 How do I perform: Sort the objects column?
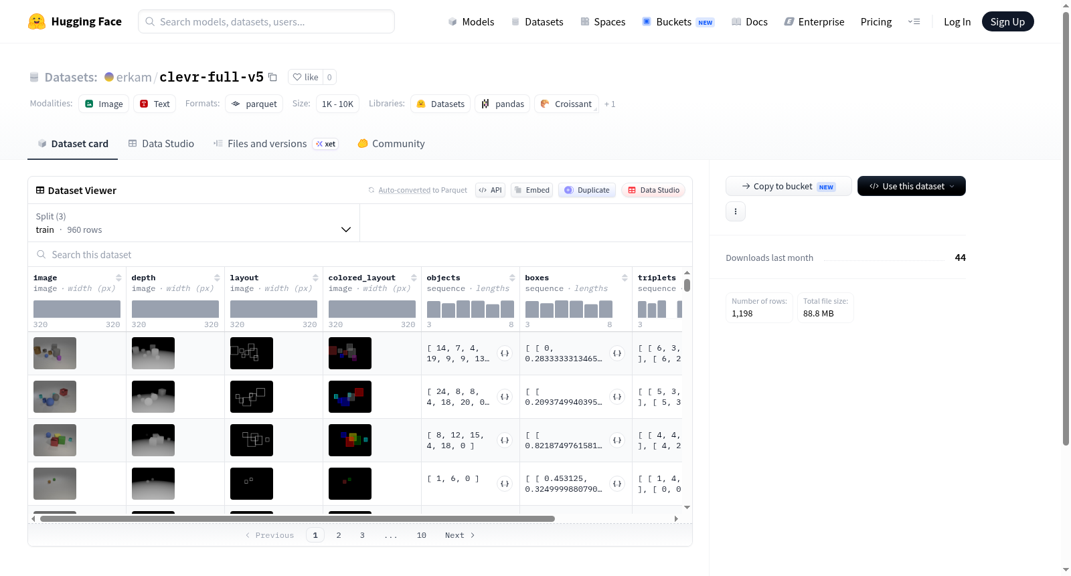[x=512, y=278]
